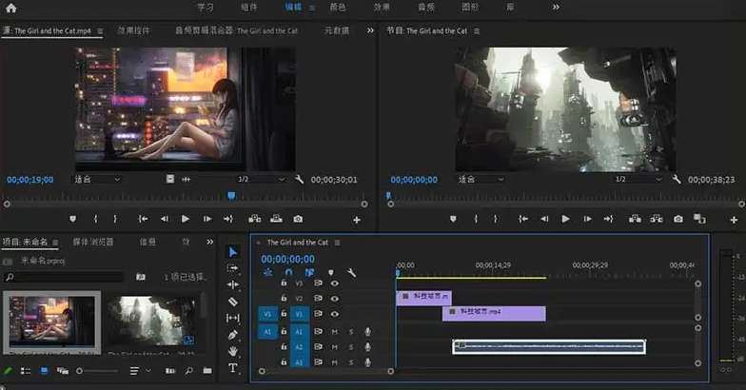The image size is (746, 390).
Task: Export frame from Source monitor camera icon
Action: [x=298, y=219]
